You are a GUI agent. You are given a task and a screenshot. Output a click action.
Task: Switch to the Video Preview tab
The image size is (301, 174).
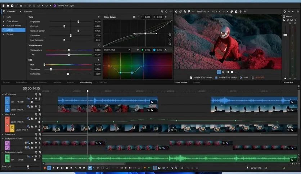(181, 82)
